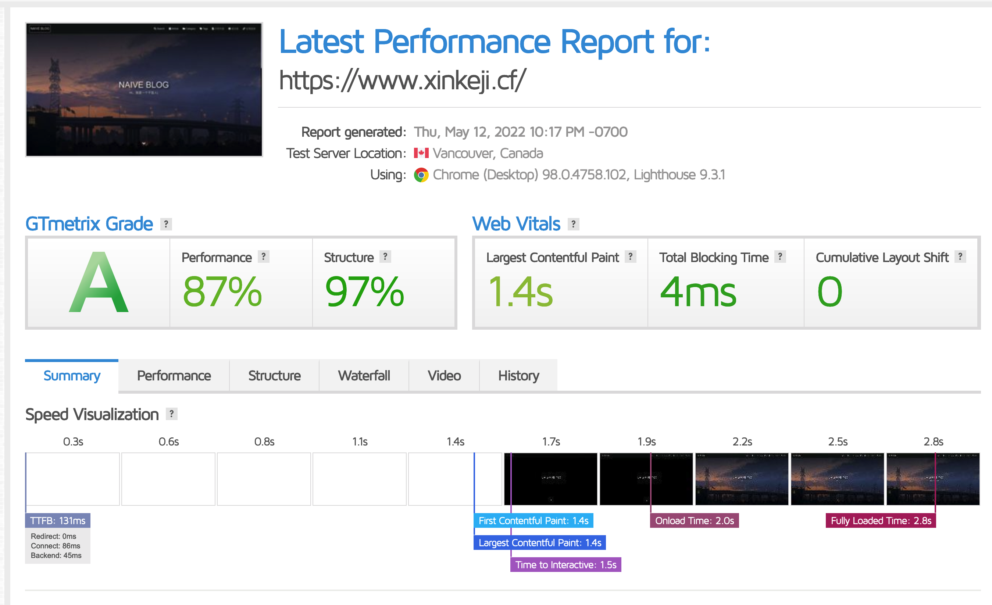992x605 pixels.
Task: Click the Onload Time 2.0s marker
Action: tap(694, 520)
